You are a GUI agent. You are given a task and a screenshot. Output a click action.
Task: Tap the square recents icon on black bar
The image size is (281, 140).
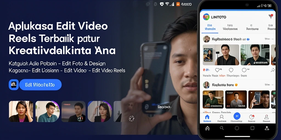click(x=252, y=128)
